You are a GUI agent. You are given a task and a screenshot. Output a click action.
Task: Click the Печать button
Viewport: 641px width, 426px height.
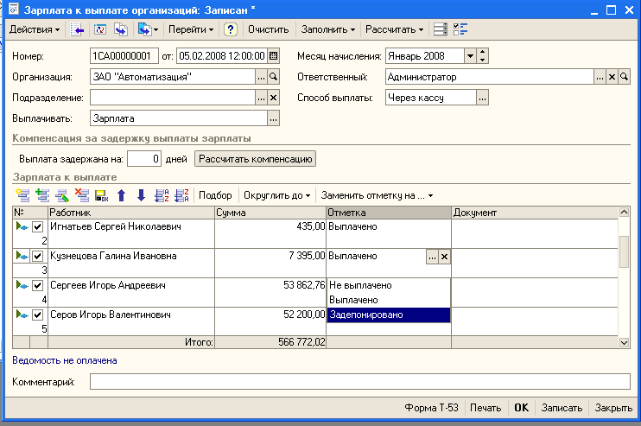coord(486,408)
